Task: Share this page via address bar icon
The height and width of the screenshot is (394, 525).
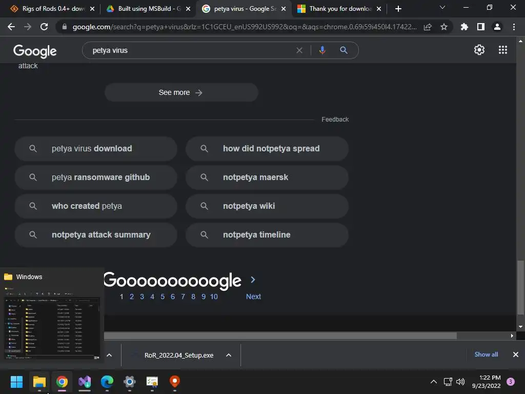Action: (x=428, y=27)
